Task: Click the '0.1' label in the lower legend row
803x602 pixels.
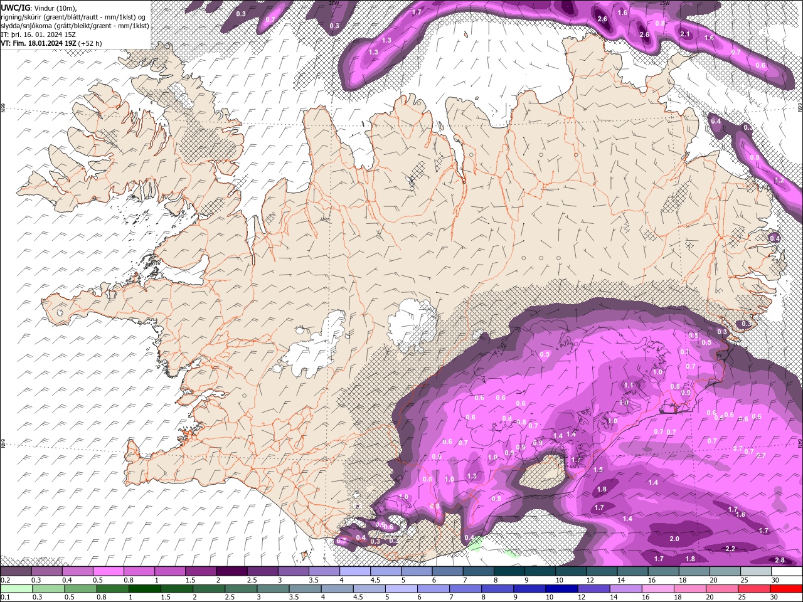Action: (x=5, y=598)
